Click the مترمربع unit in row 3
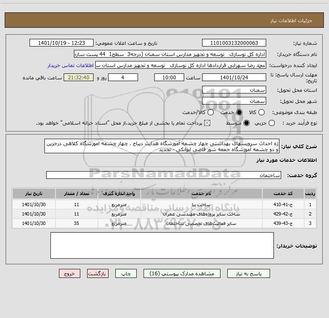Viewport: 329px width, 318px height. click(119, 224)
